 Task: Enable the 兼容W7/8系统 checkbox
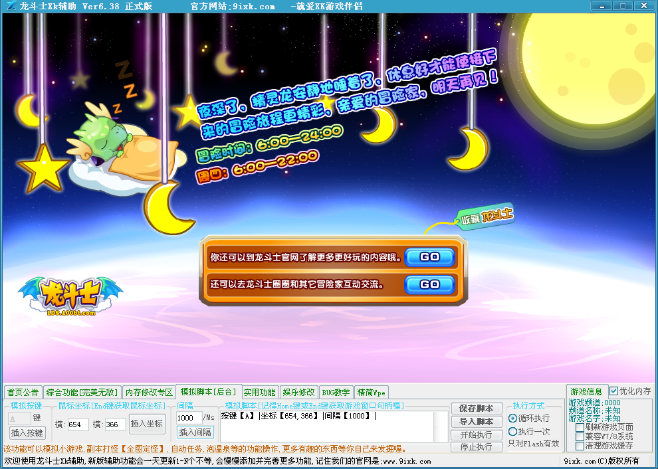(x=580, y=436)
